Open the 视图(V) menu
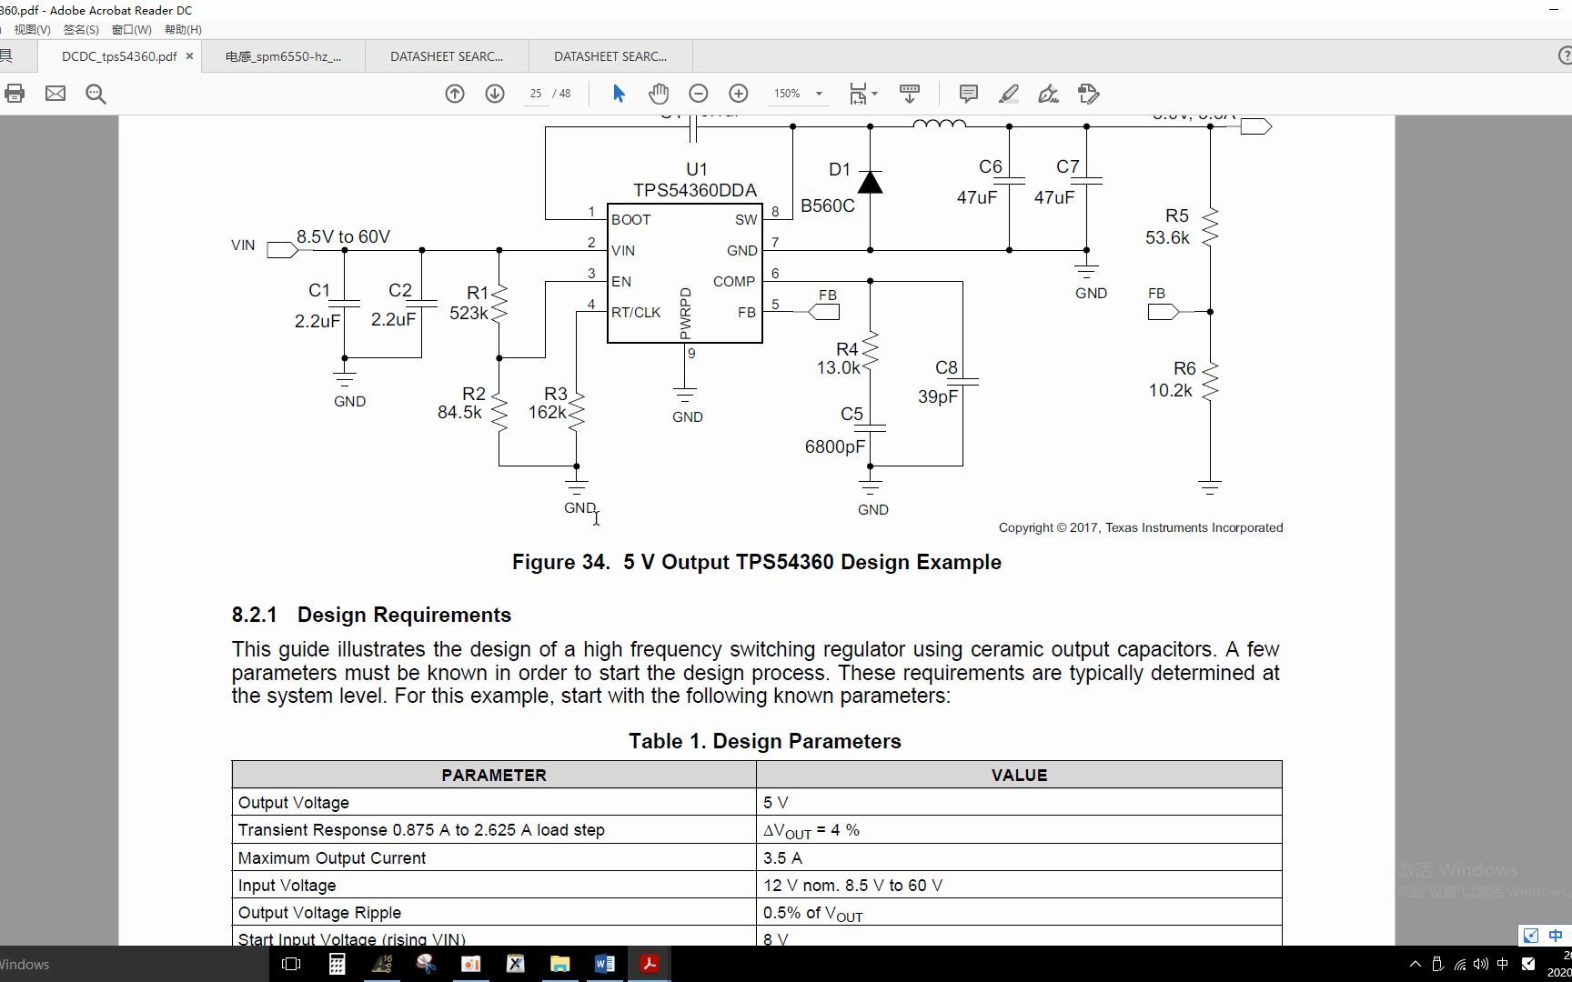 tap(32, 29)
